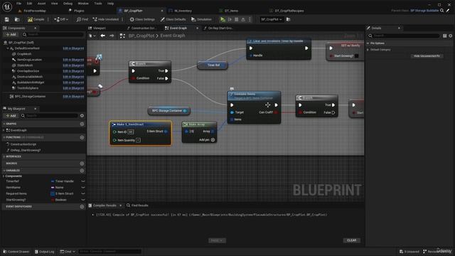Navigate forward in graph history
The width and height of the screenshot is (455, 256).
(112, 36)
